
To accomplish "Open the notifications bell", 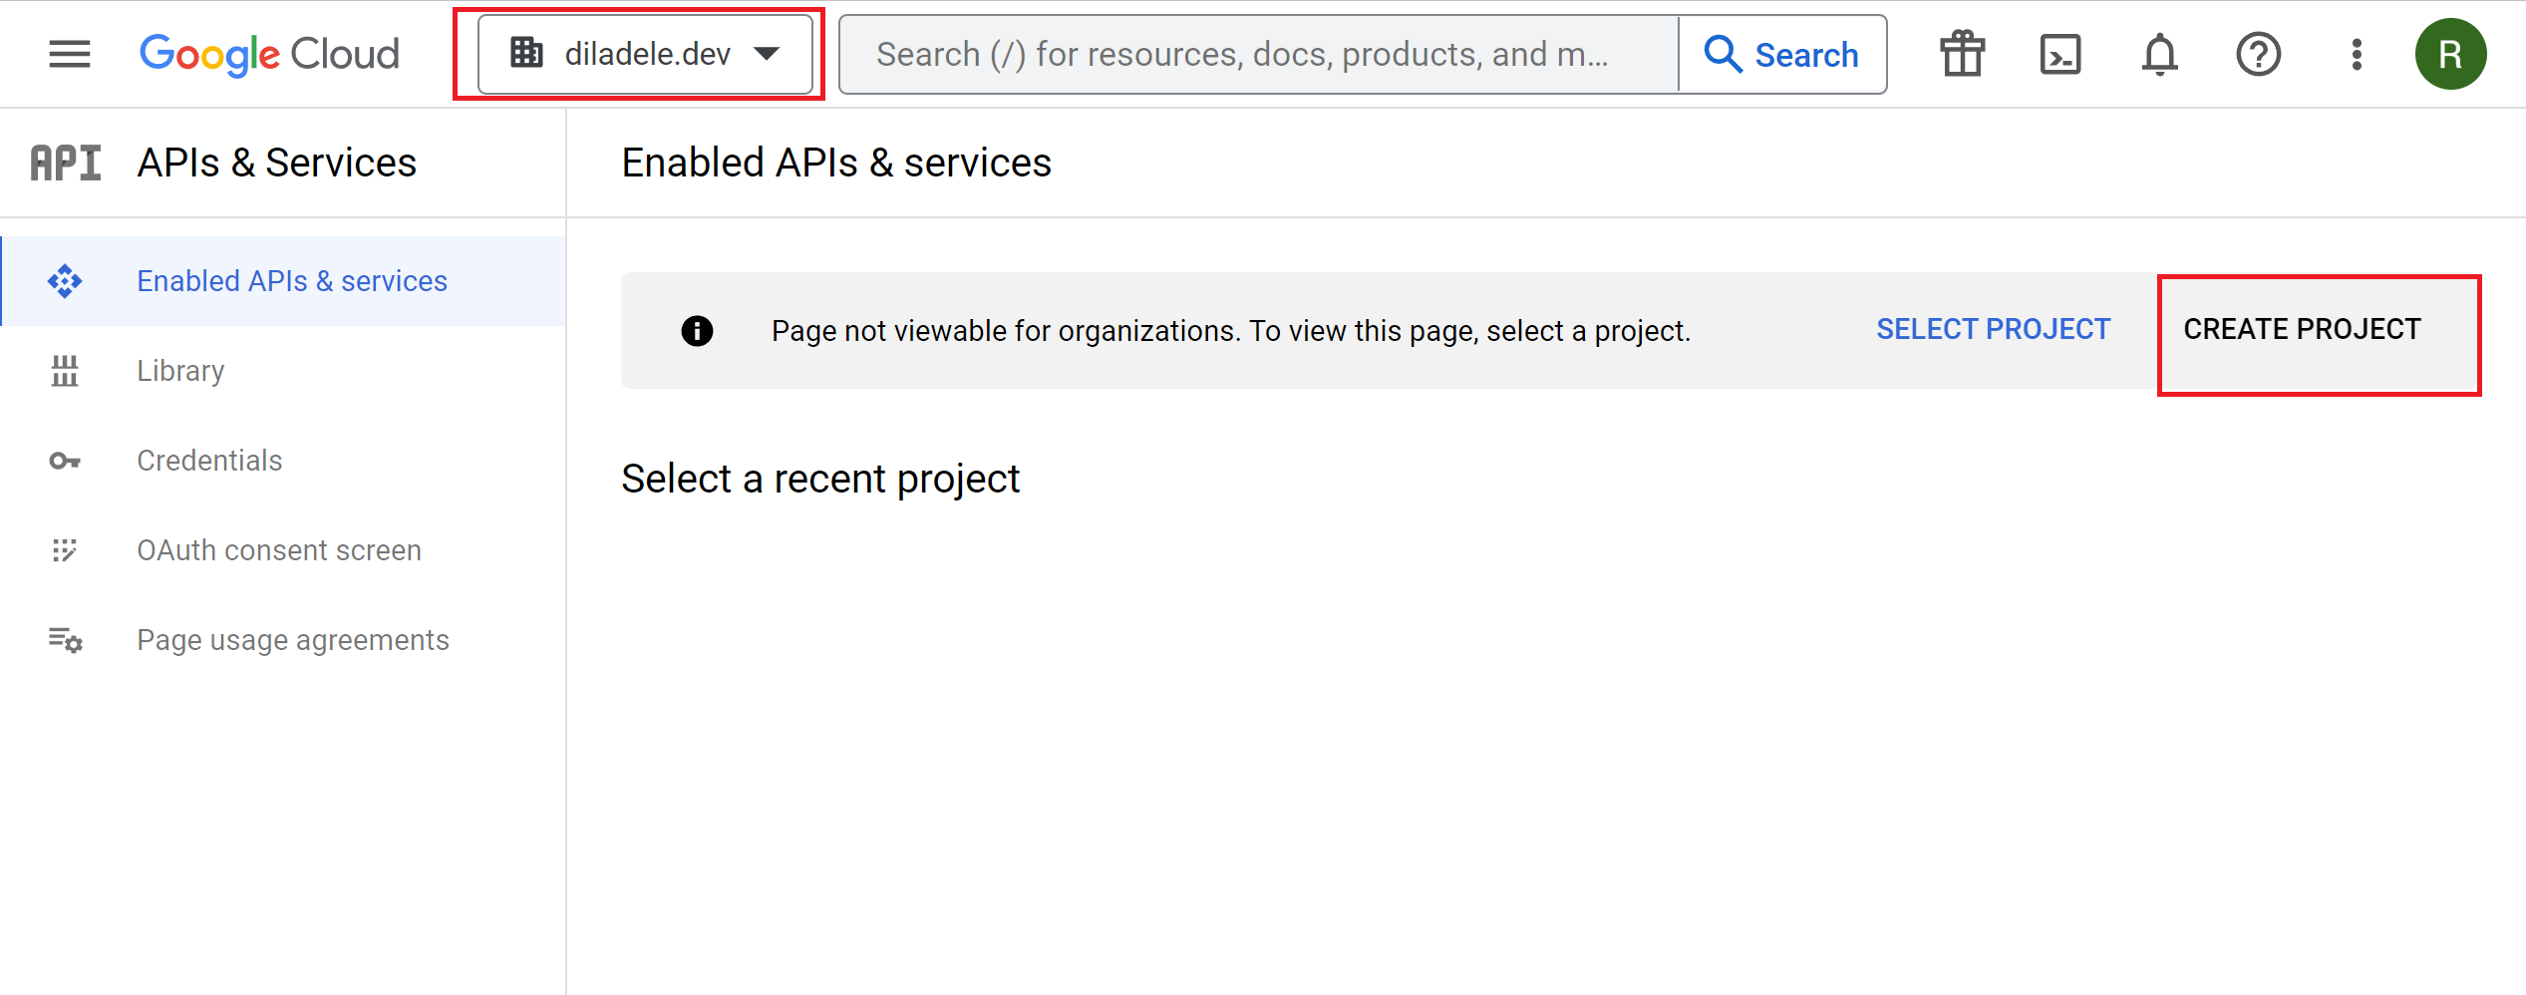I will 2159,54.
